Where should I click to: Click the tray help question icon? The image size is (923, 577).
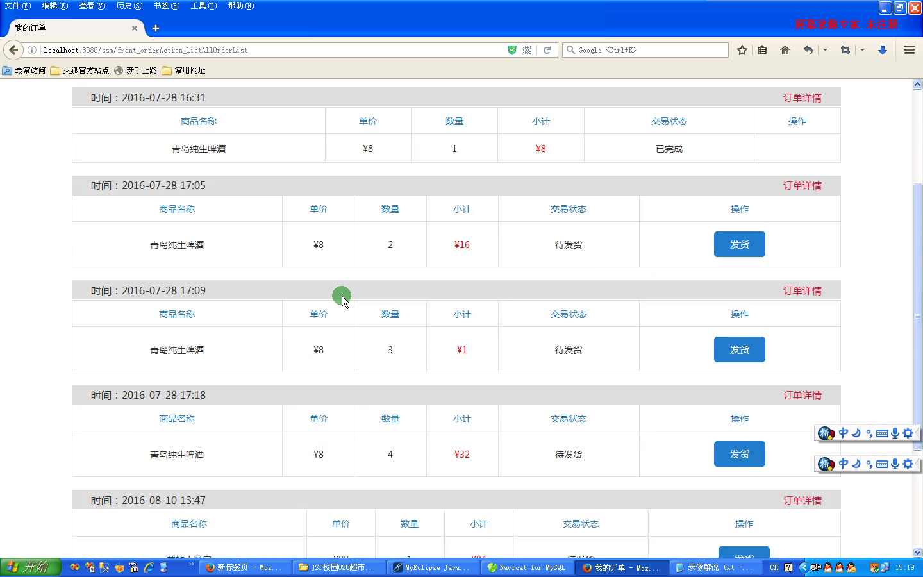pyautogui.click(x=788, y=567)
